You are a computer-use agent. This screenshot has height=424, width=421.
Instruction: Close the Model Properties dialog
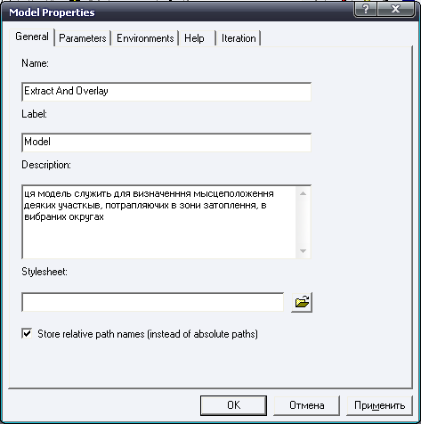pos(396,9)
